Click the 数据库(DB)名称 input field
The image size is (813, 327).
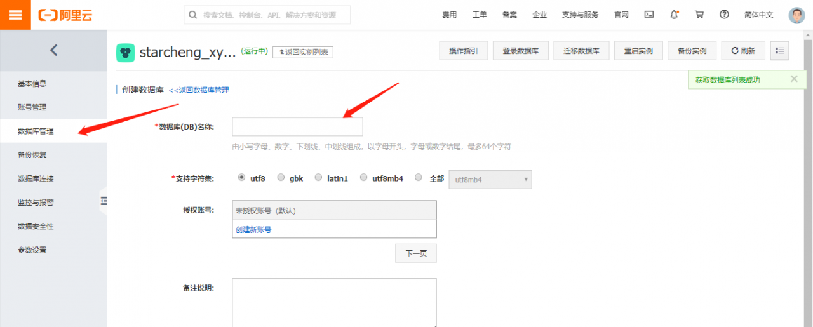[x=297, y=127]
